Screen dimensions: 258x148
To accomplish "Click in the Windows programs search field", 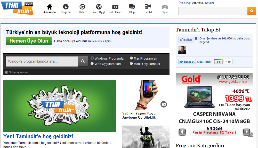I will pyautogui.click(x=42, y=61).
